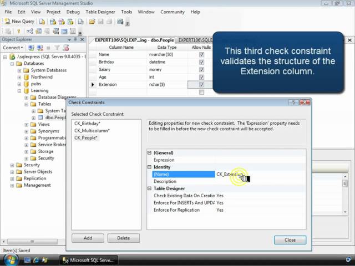Click Check Constraints dialog help button
Screen dimensions: 355x266
[293, 103]
